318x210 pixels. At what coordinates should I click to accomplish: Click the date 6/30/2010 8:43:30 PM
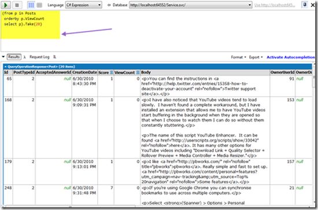click(84, 81)
